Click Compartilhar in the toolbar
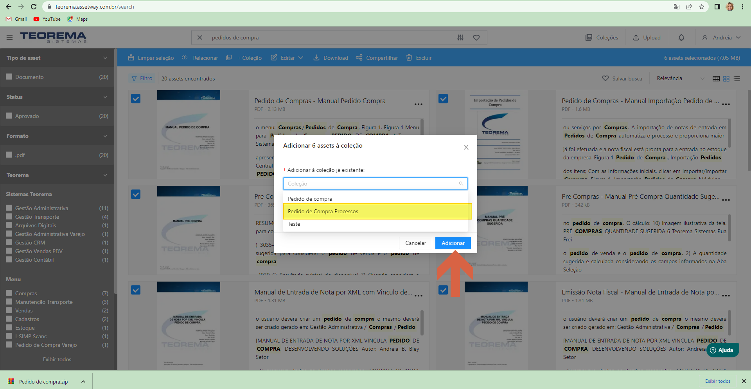751x389 pixels. point(377,58)
